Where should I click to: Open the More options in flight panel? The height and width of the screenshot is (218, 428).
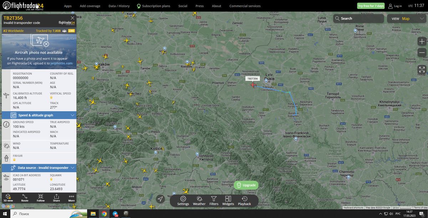click(71, 198)
